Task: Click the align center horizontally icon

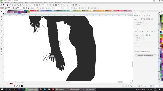Action: coord(137,16)
